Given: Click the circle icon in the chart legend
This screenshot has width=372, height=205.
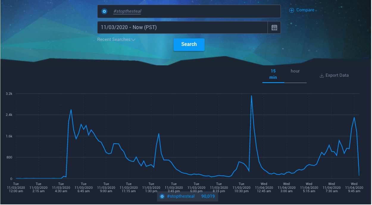Looking at the screenshot, I should (162, 196).
